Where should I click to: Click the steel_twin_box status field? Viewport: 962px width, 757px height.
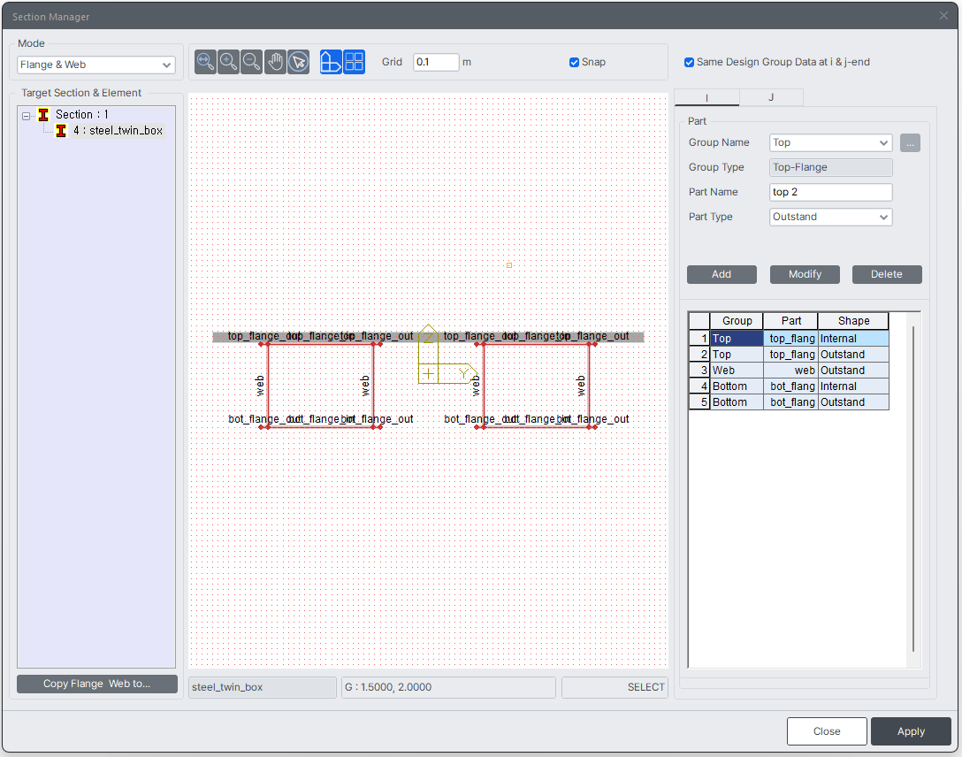[x=263, y=688]
